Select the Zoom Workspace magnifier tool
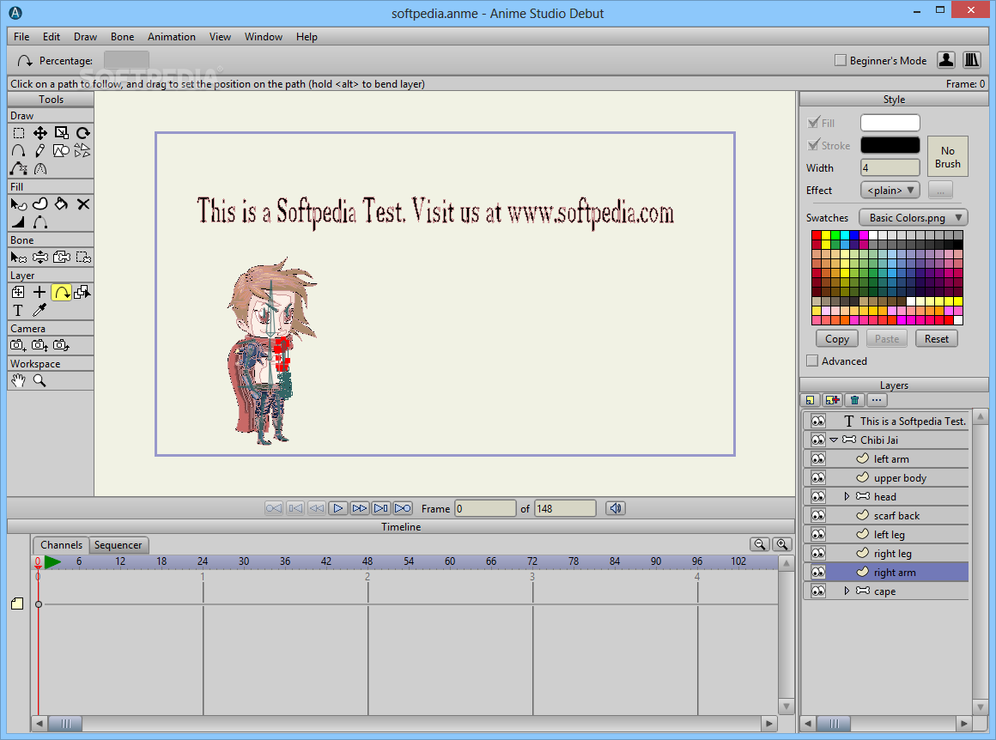 [40, 380]
